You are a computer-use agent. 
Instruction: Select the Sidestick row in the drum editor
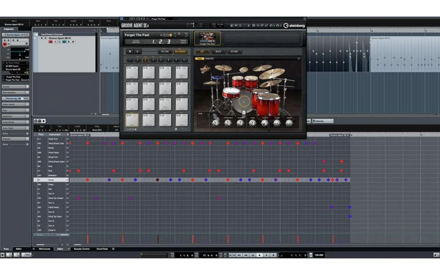tap(51, 176)
